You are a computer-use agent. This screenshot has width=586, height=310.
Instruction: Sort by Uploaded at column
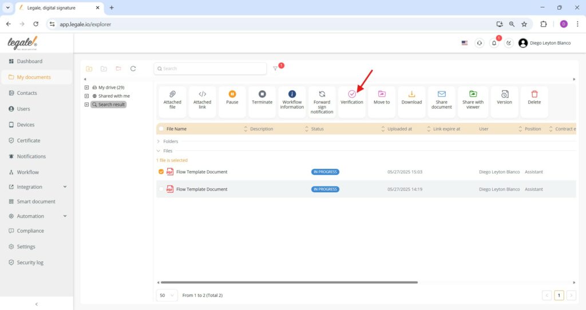click(x=429, y=129)
